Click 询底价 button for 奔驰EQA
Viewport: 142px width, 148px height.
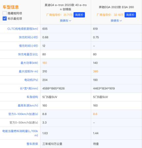coord(130,15)
